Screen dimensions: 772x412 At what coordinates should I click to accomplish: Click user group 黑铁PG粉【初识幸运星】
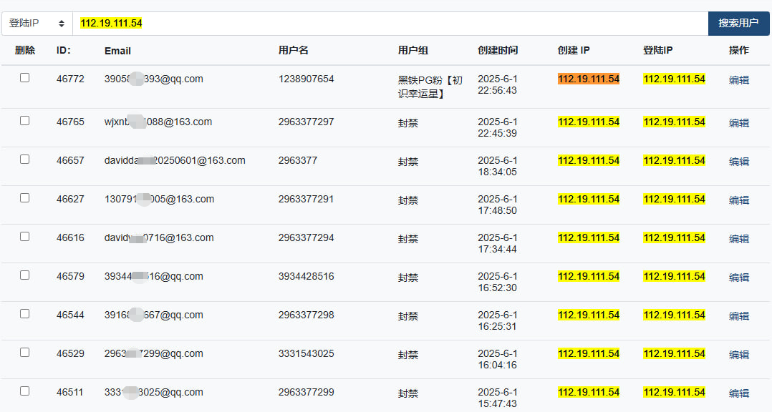pos(430,87)
